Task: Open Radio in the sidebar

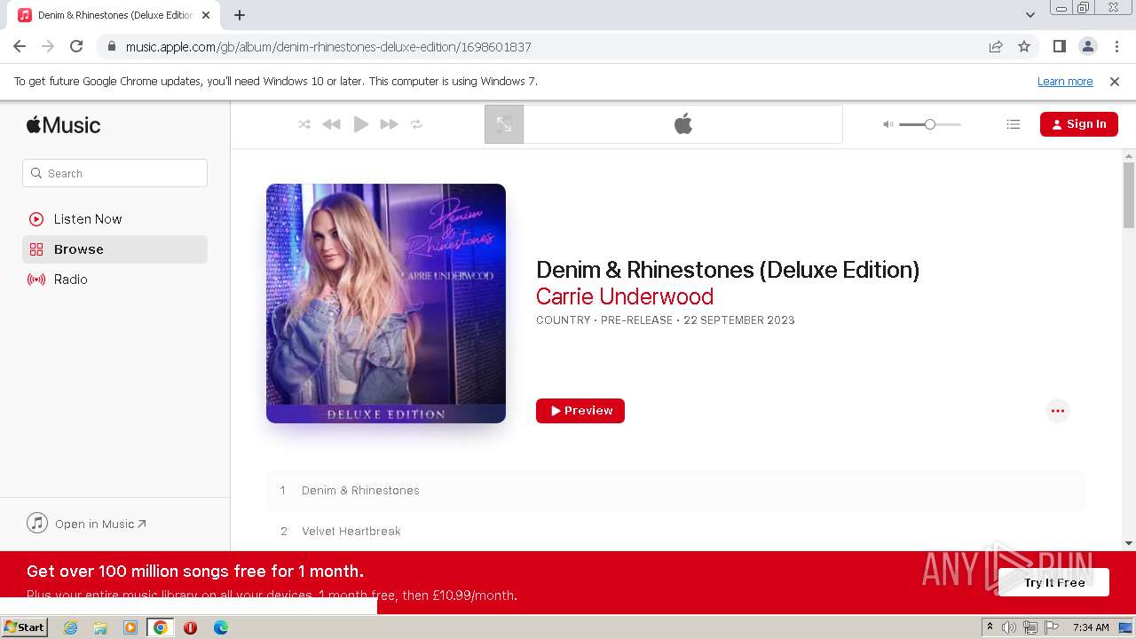Action: 114,280
